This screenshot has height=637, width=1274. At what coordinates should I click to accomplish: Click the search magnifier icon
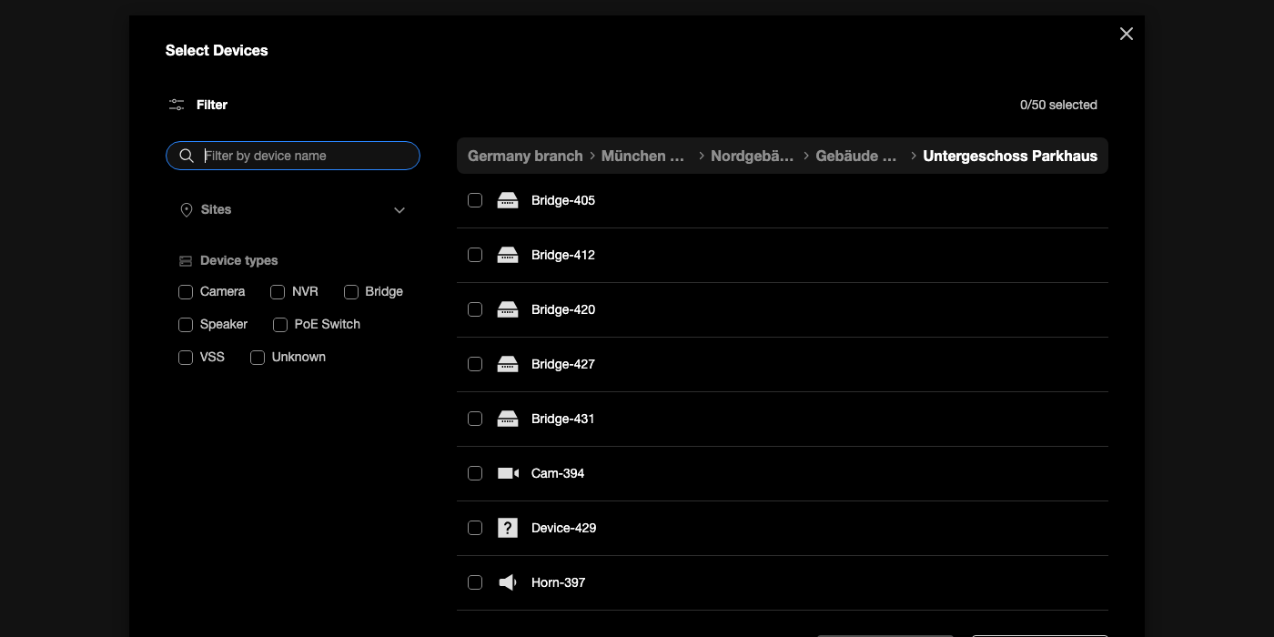(x=187, y=156)
